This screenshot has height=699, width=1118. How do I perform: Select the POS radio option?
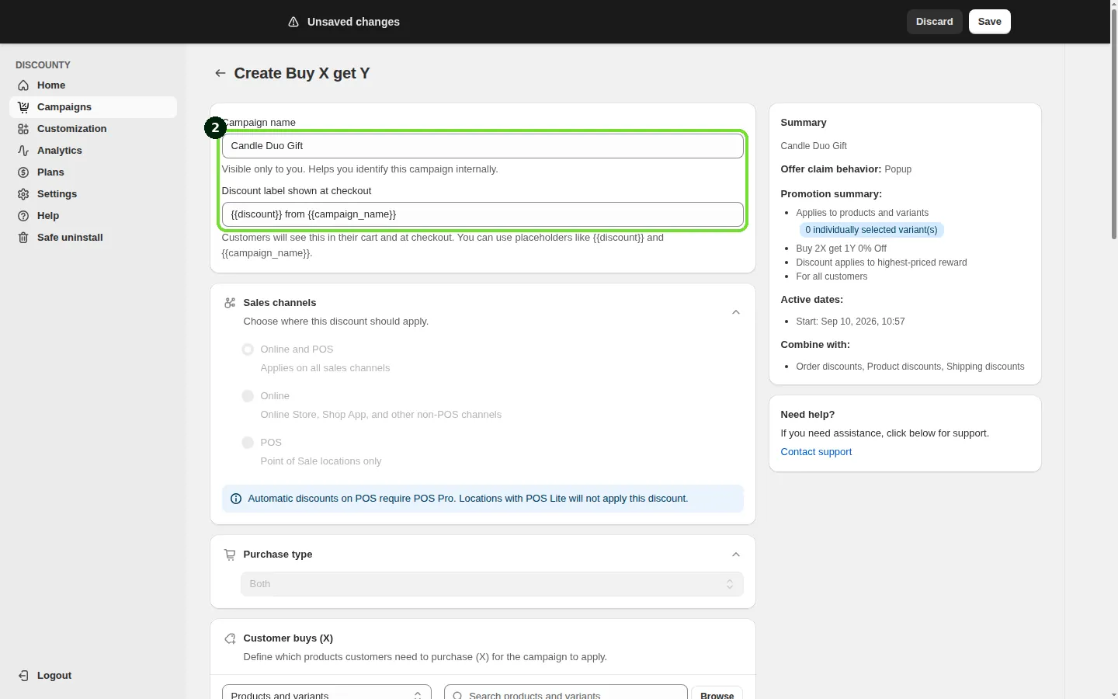[248, 443]
